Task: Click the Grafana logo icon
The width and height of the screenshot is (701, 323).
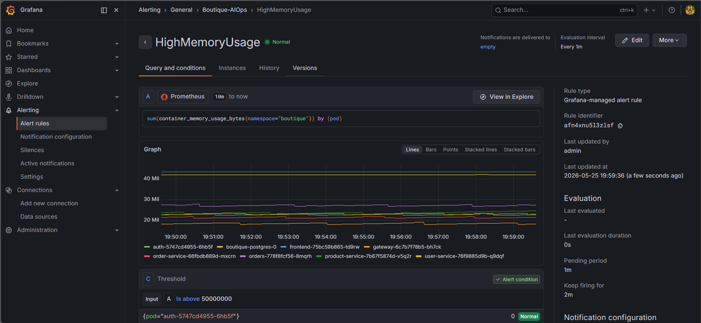Action: 11,10
